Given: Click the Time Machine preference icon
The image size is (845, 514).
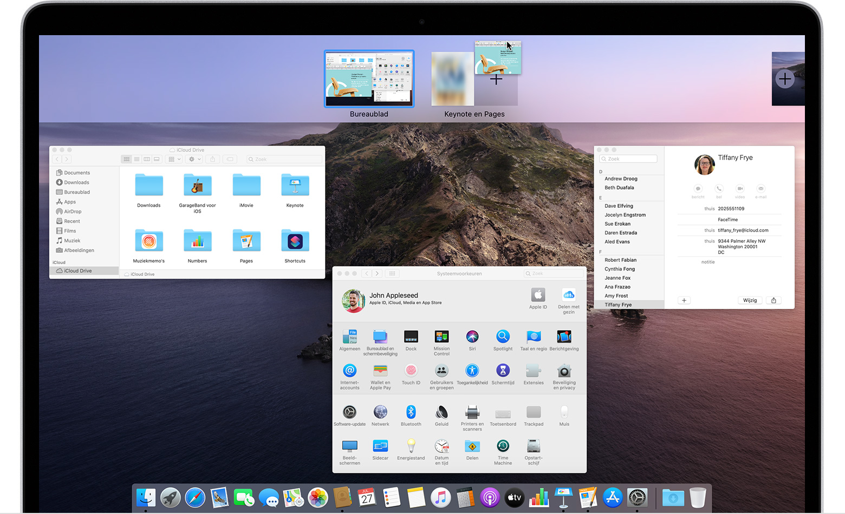Looking at the screenshot, I should (x=503, y=446).
